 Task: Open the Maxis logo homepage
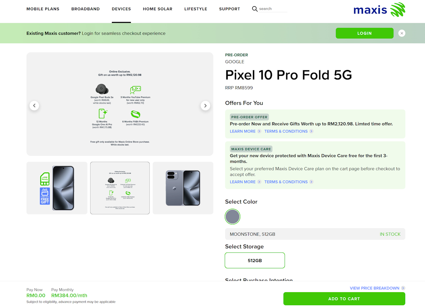[379, 10]
